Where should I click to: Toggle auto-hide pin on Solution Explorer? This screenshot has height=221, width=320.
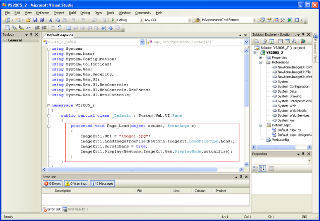[303, 34]
